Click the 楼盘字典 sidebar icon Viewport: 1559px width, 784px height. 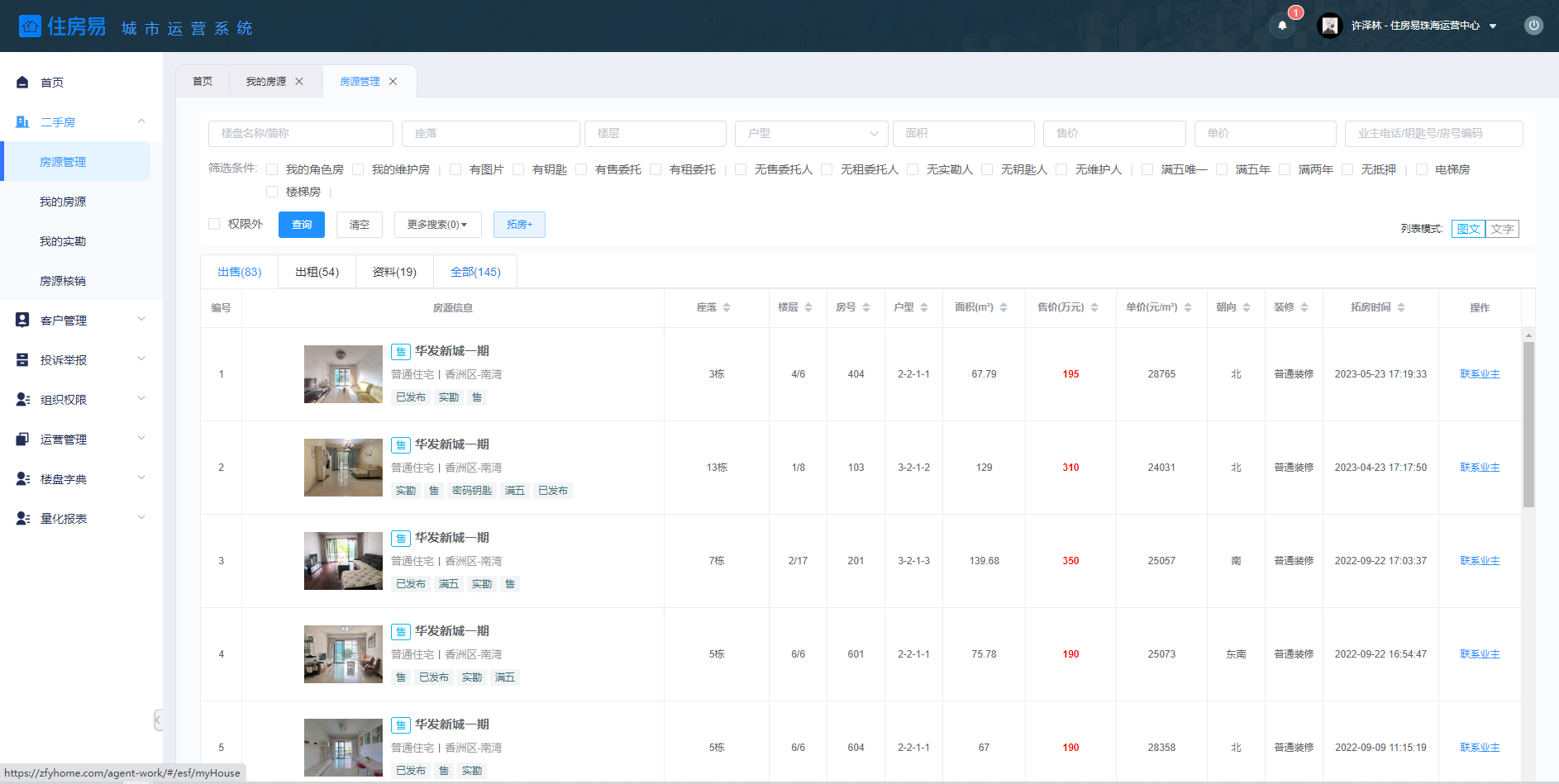(x=22, y=478)
